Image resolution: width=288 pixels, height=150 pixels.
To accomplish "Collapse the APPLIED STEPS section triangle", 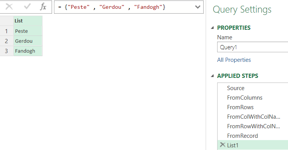I will 213,76.
